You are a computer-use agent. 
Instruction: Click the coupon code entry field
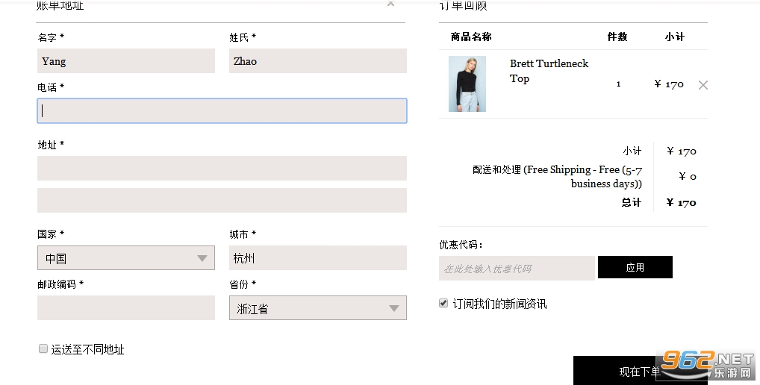click(x=517, y=269)
